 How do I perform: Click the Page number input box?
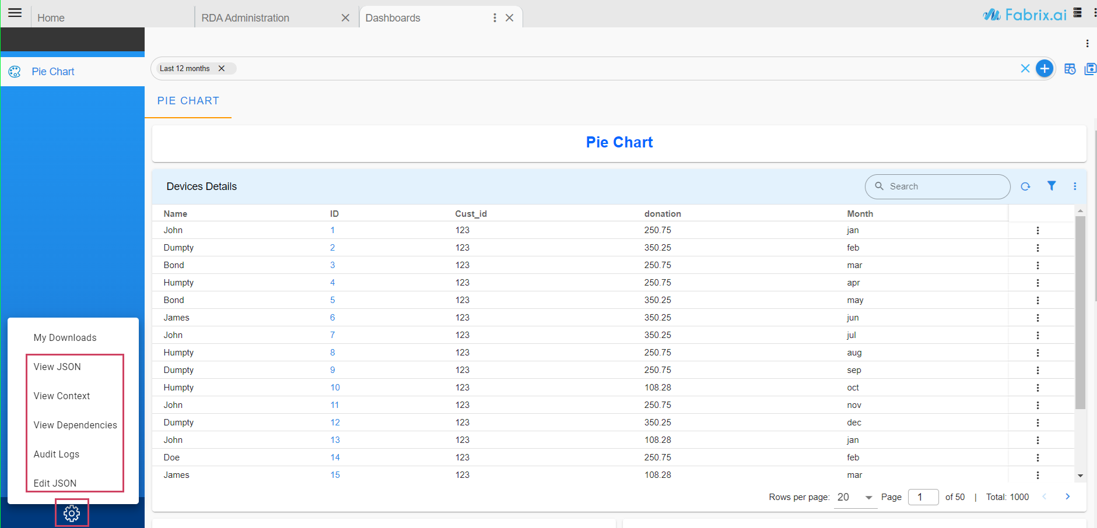tap(923, 497)
